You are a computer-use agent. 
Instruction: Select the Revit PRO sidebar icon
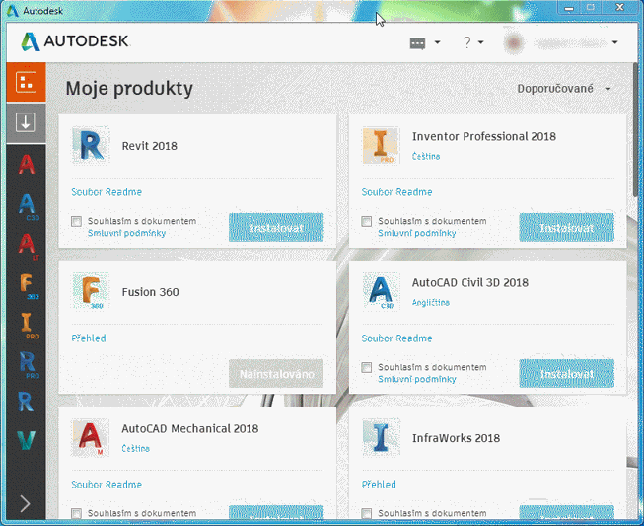29,365
